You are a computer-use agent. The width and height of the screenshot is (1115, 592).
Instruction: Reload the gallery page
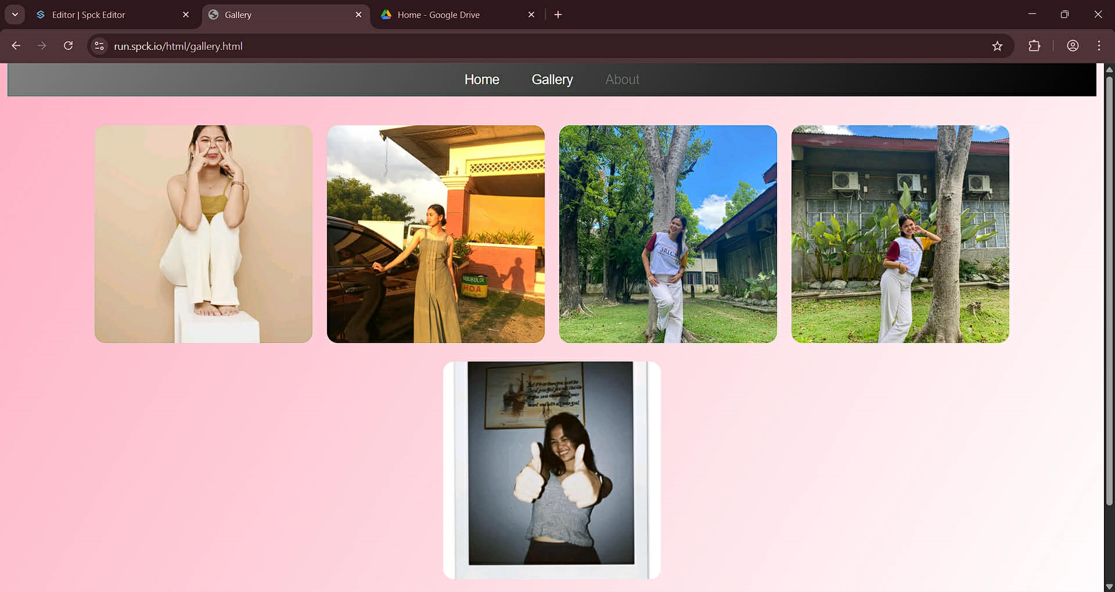(68, 46)
